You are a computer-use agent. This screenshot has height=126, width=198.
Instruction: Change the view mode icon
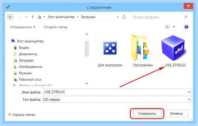[x=167, y=27]
